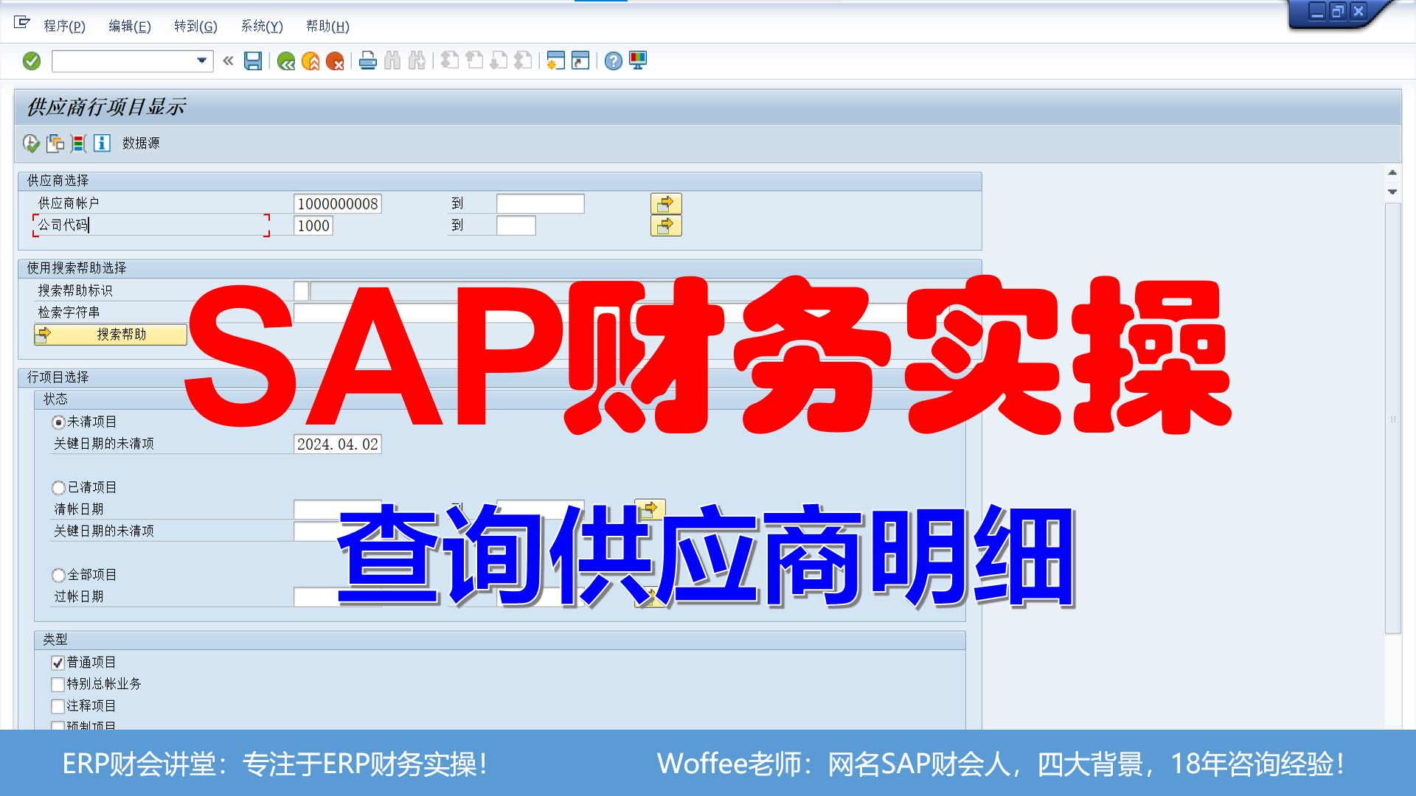
Task: Go to last page icon
Action: (x=523, y=61)
